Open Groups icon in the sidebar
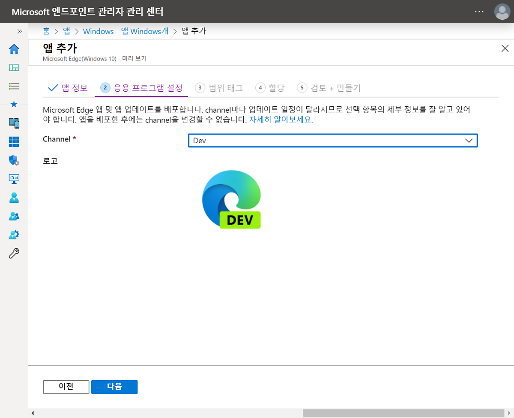This screenshot has height=418, width=514. (x=14, y=216)
